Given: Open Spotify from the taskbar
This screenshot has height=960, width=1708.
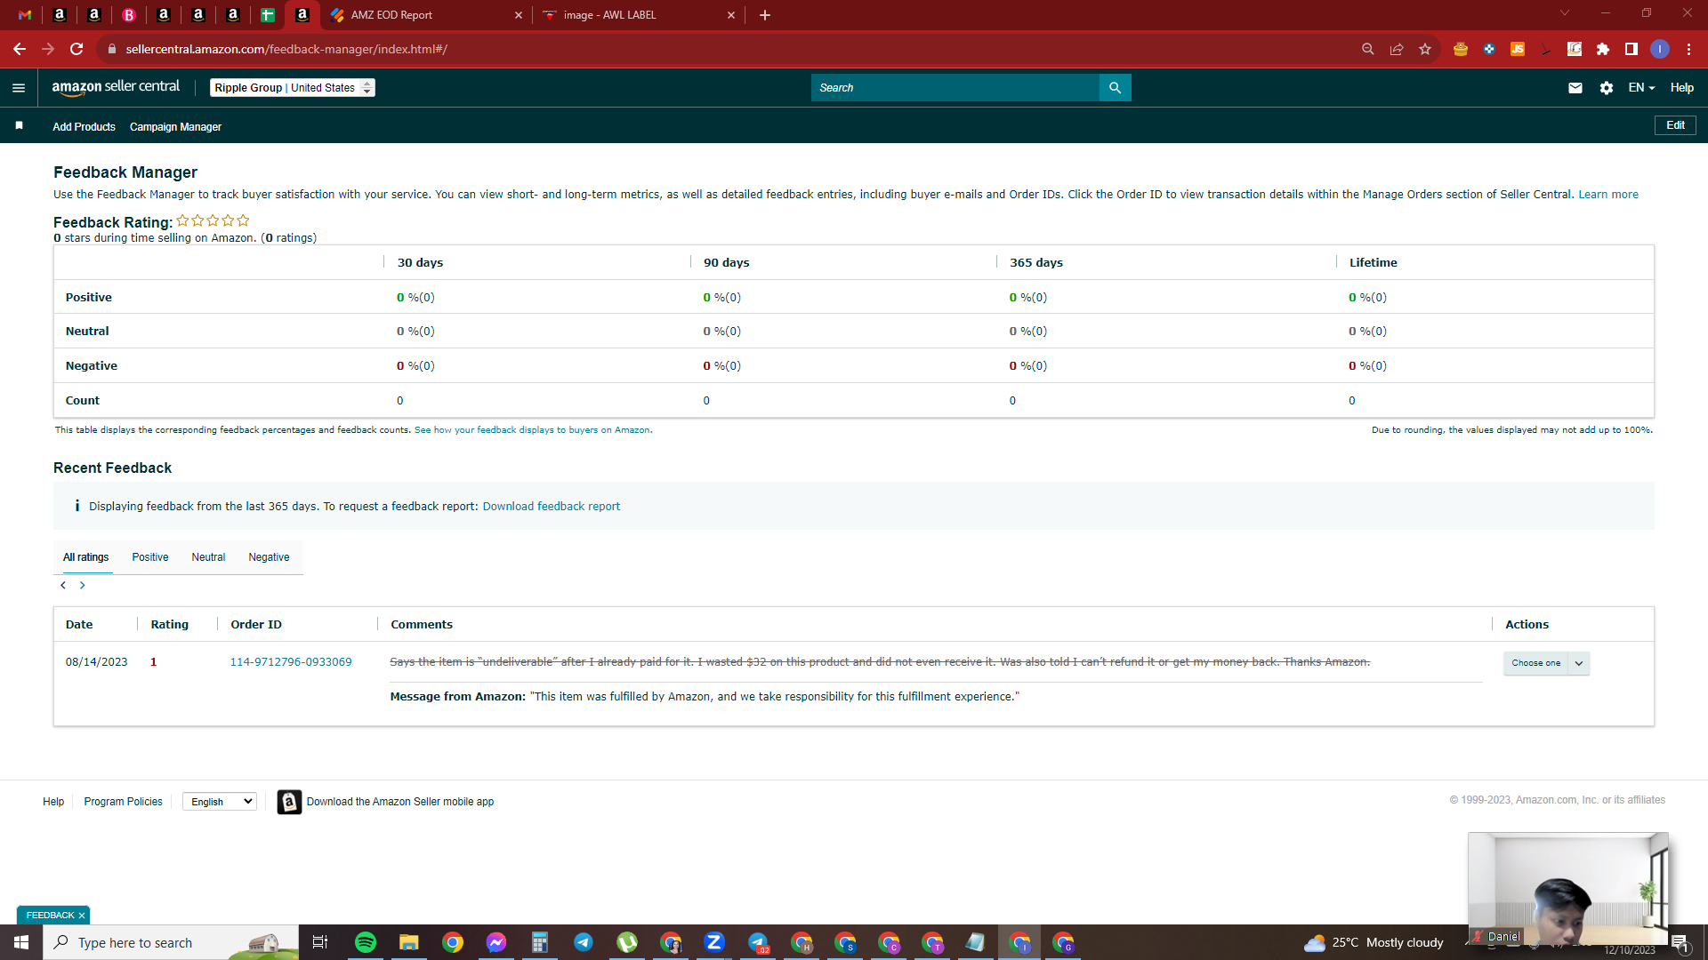Looking at the screenshot, I should [x=366, y=942].
